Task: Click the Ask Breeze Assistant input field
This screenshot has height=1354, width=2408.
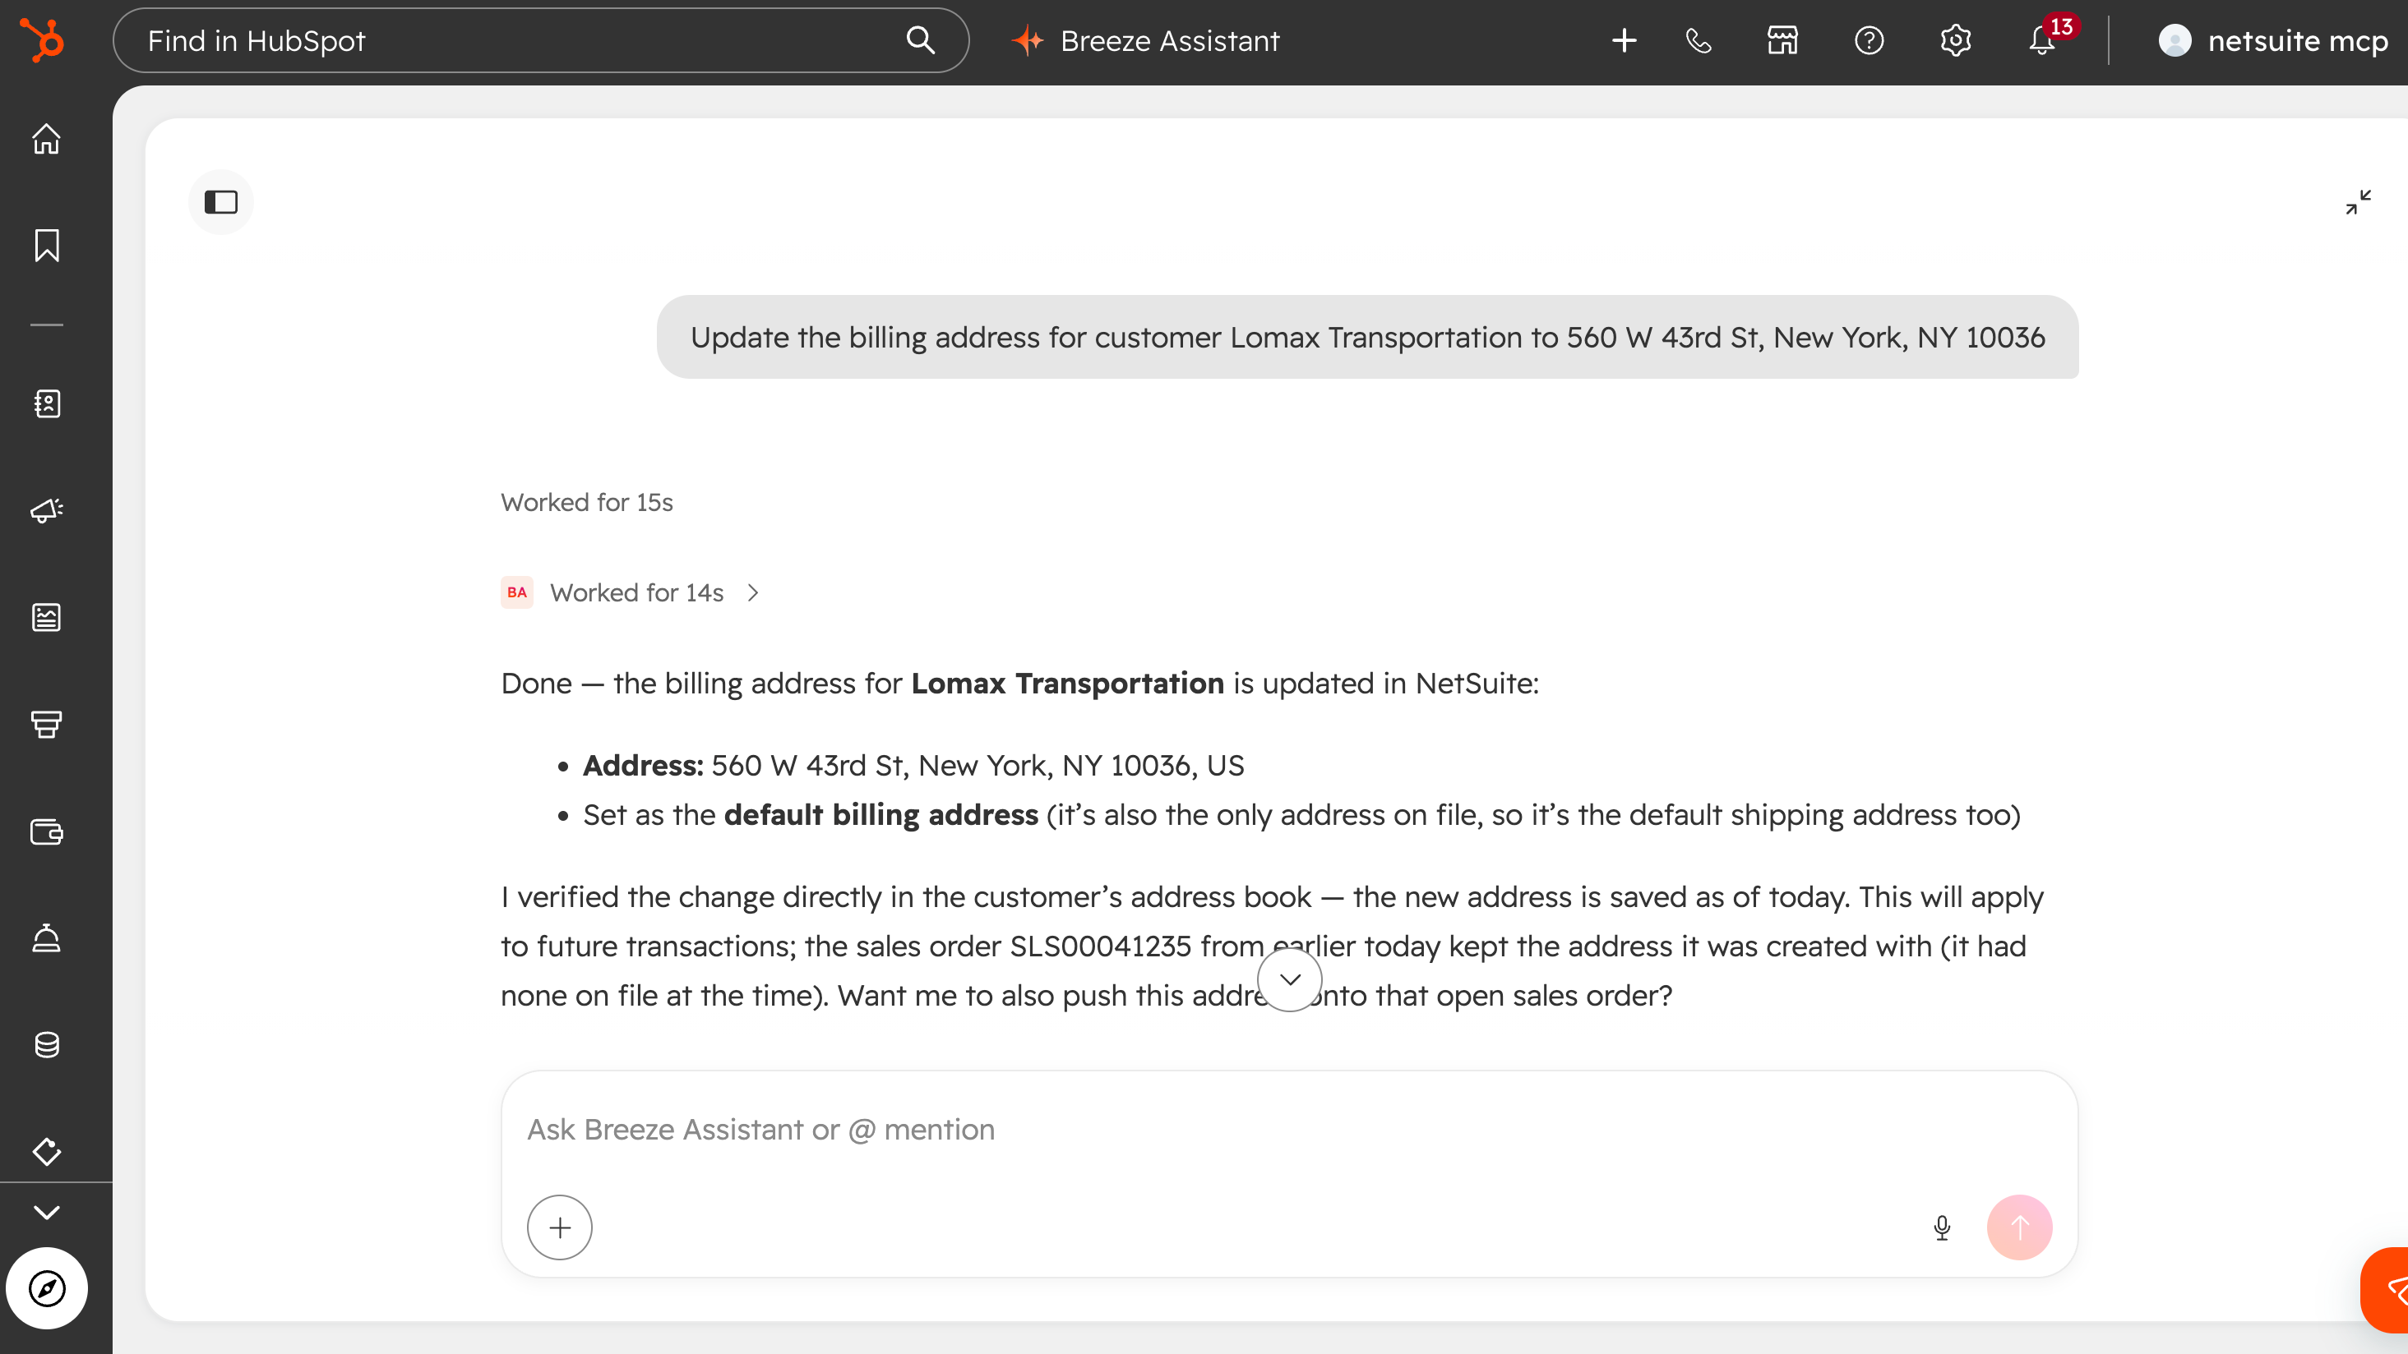Action: click(1290, 1130)
